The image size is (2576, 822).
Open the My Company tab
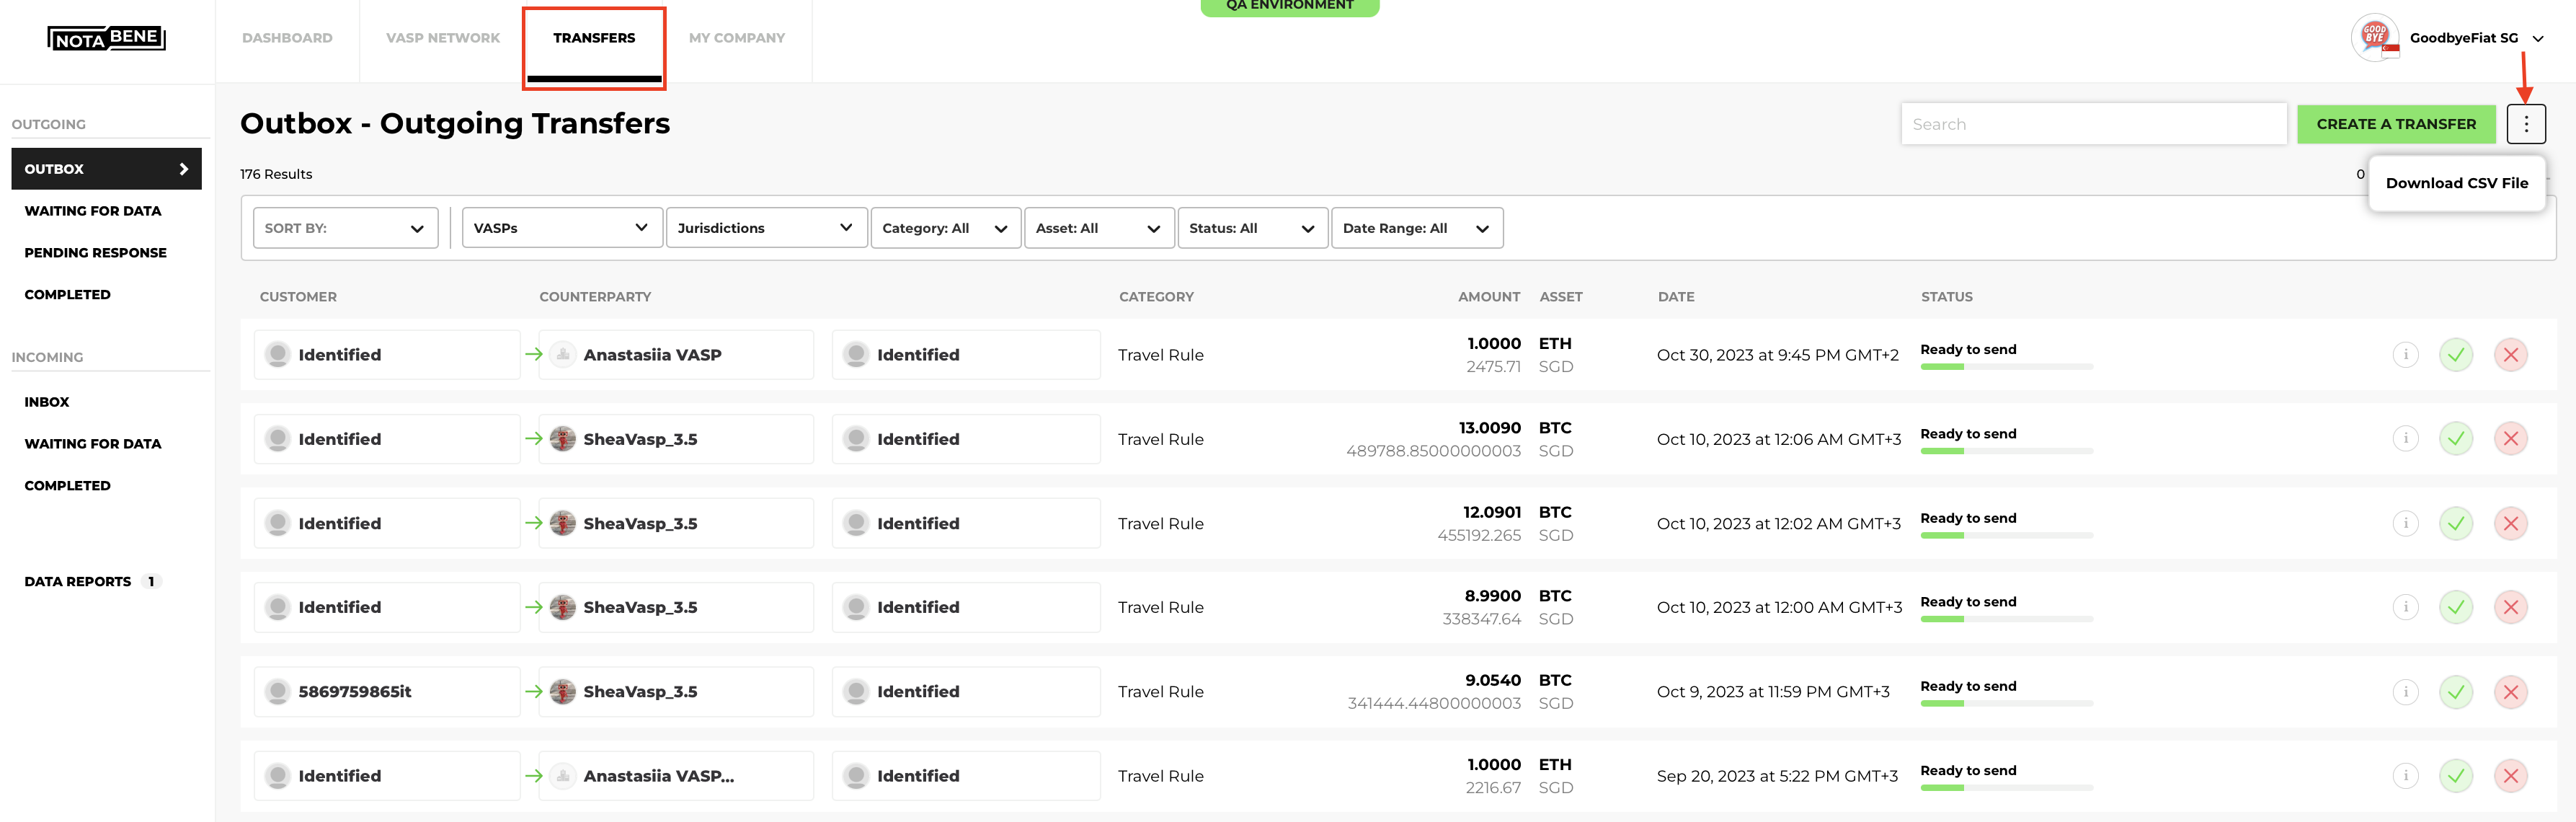(x=737, y=38)
